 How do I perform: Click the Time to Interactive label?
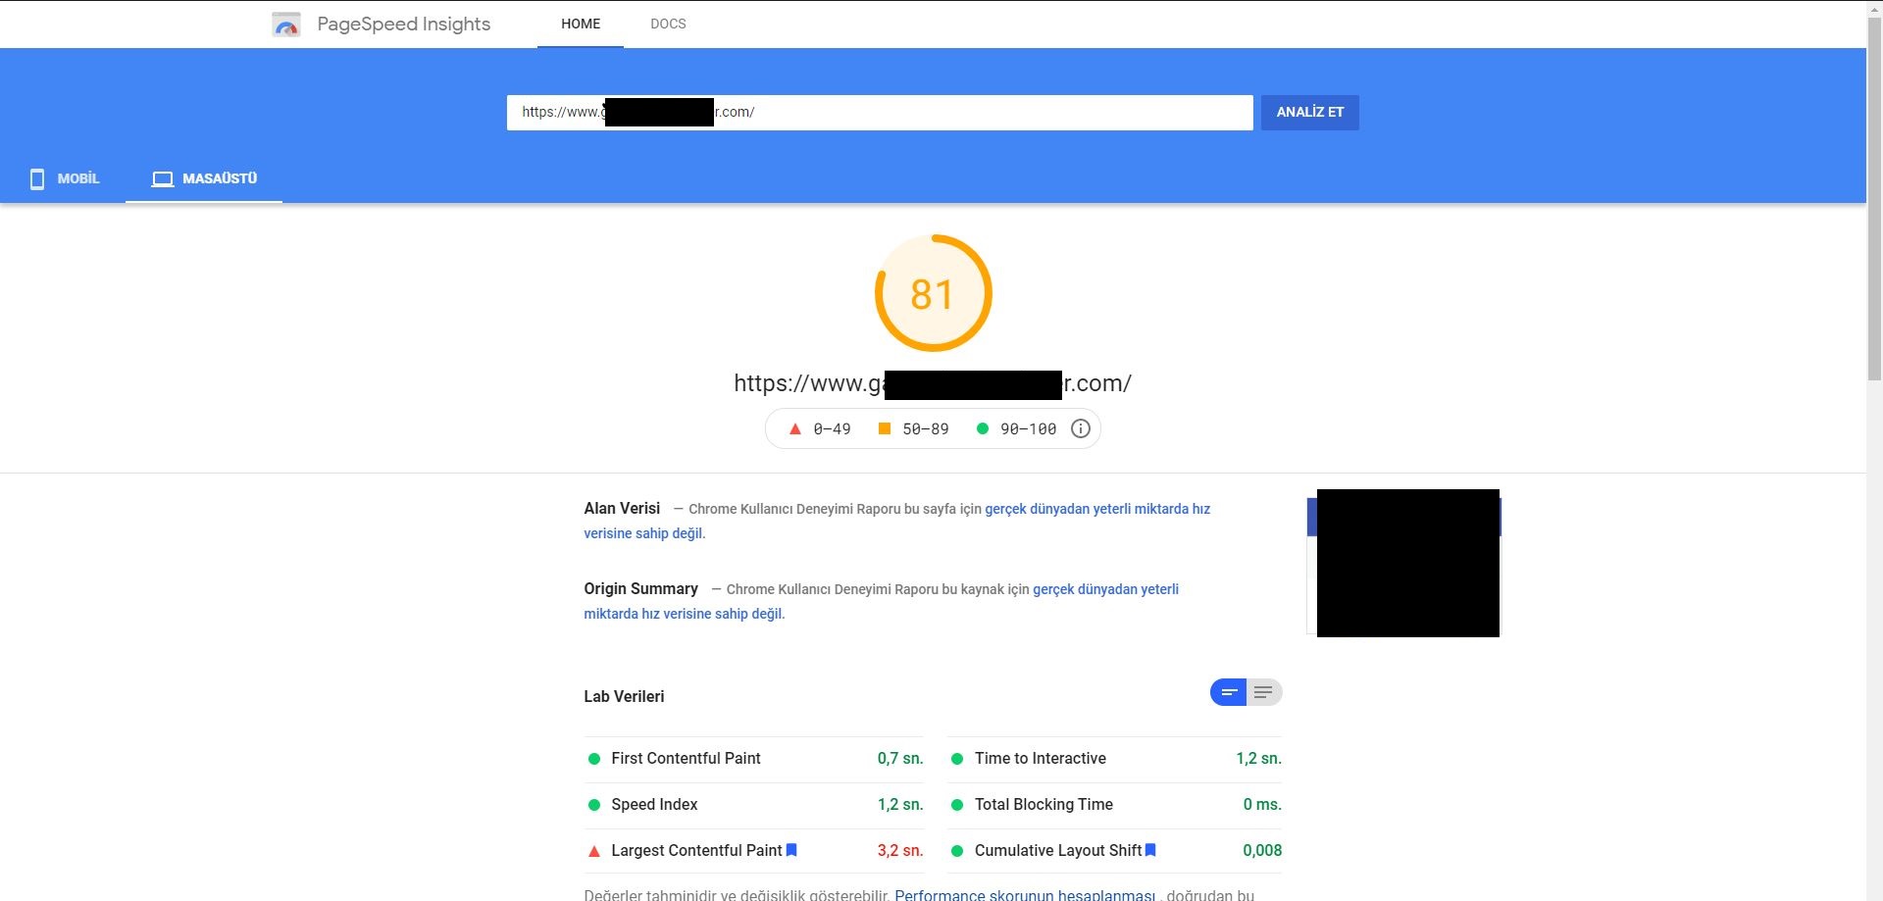tap(1041, 758)
